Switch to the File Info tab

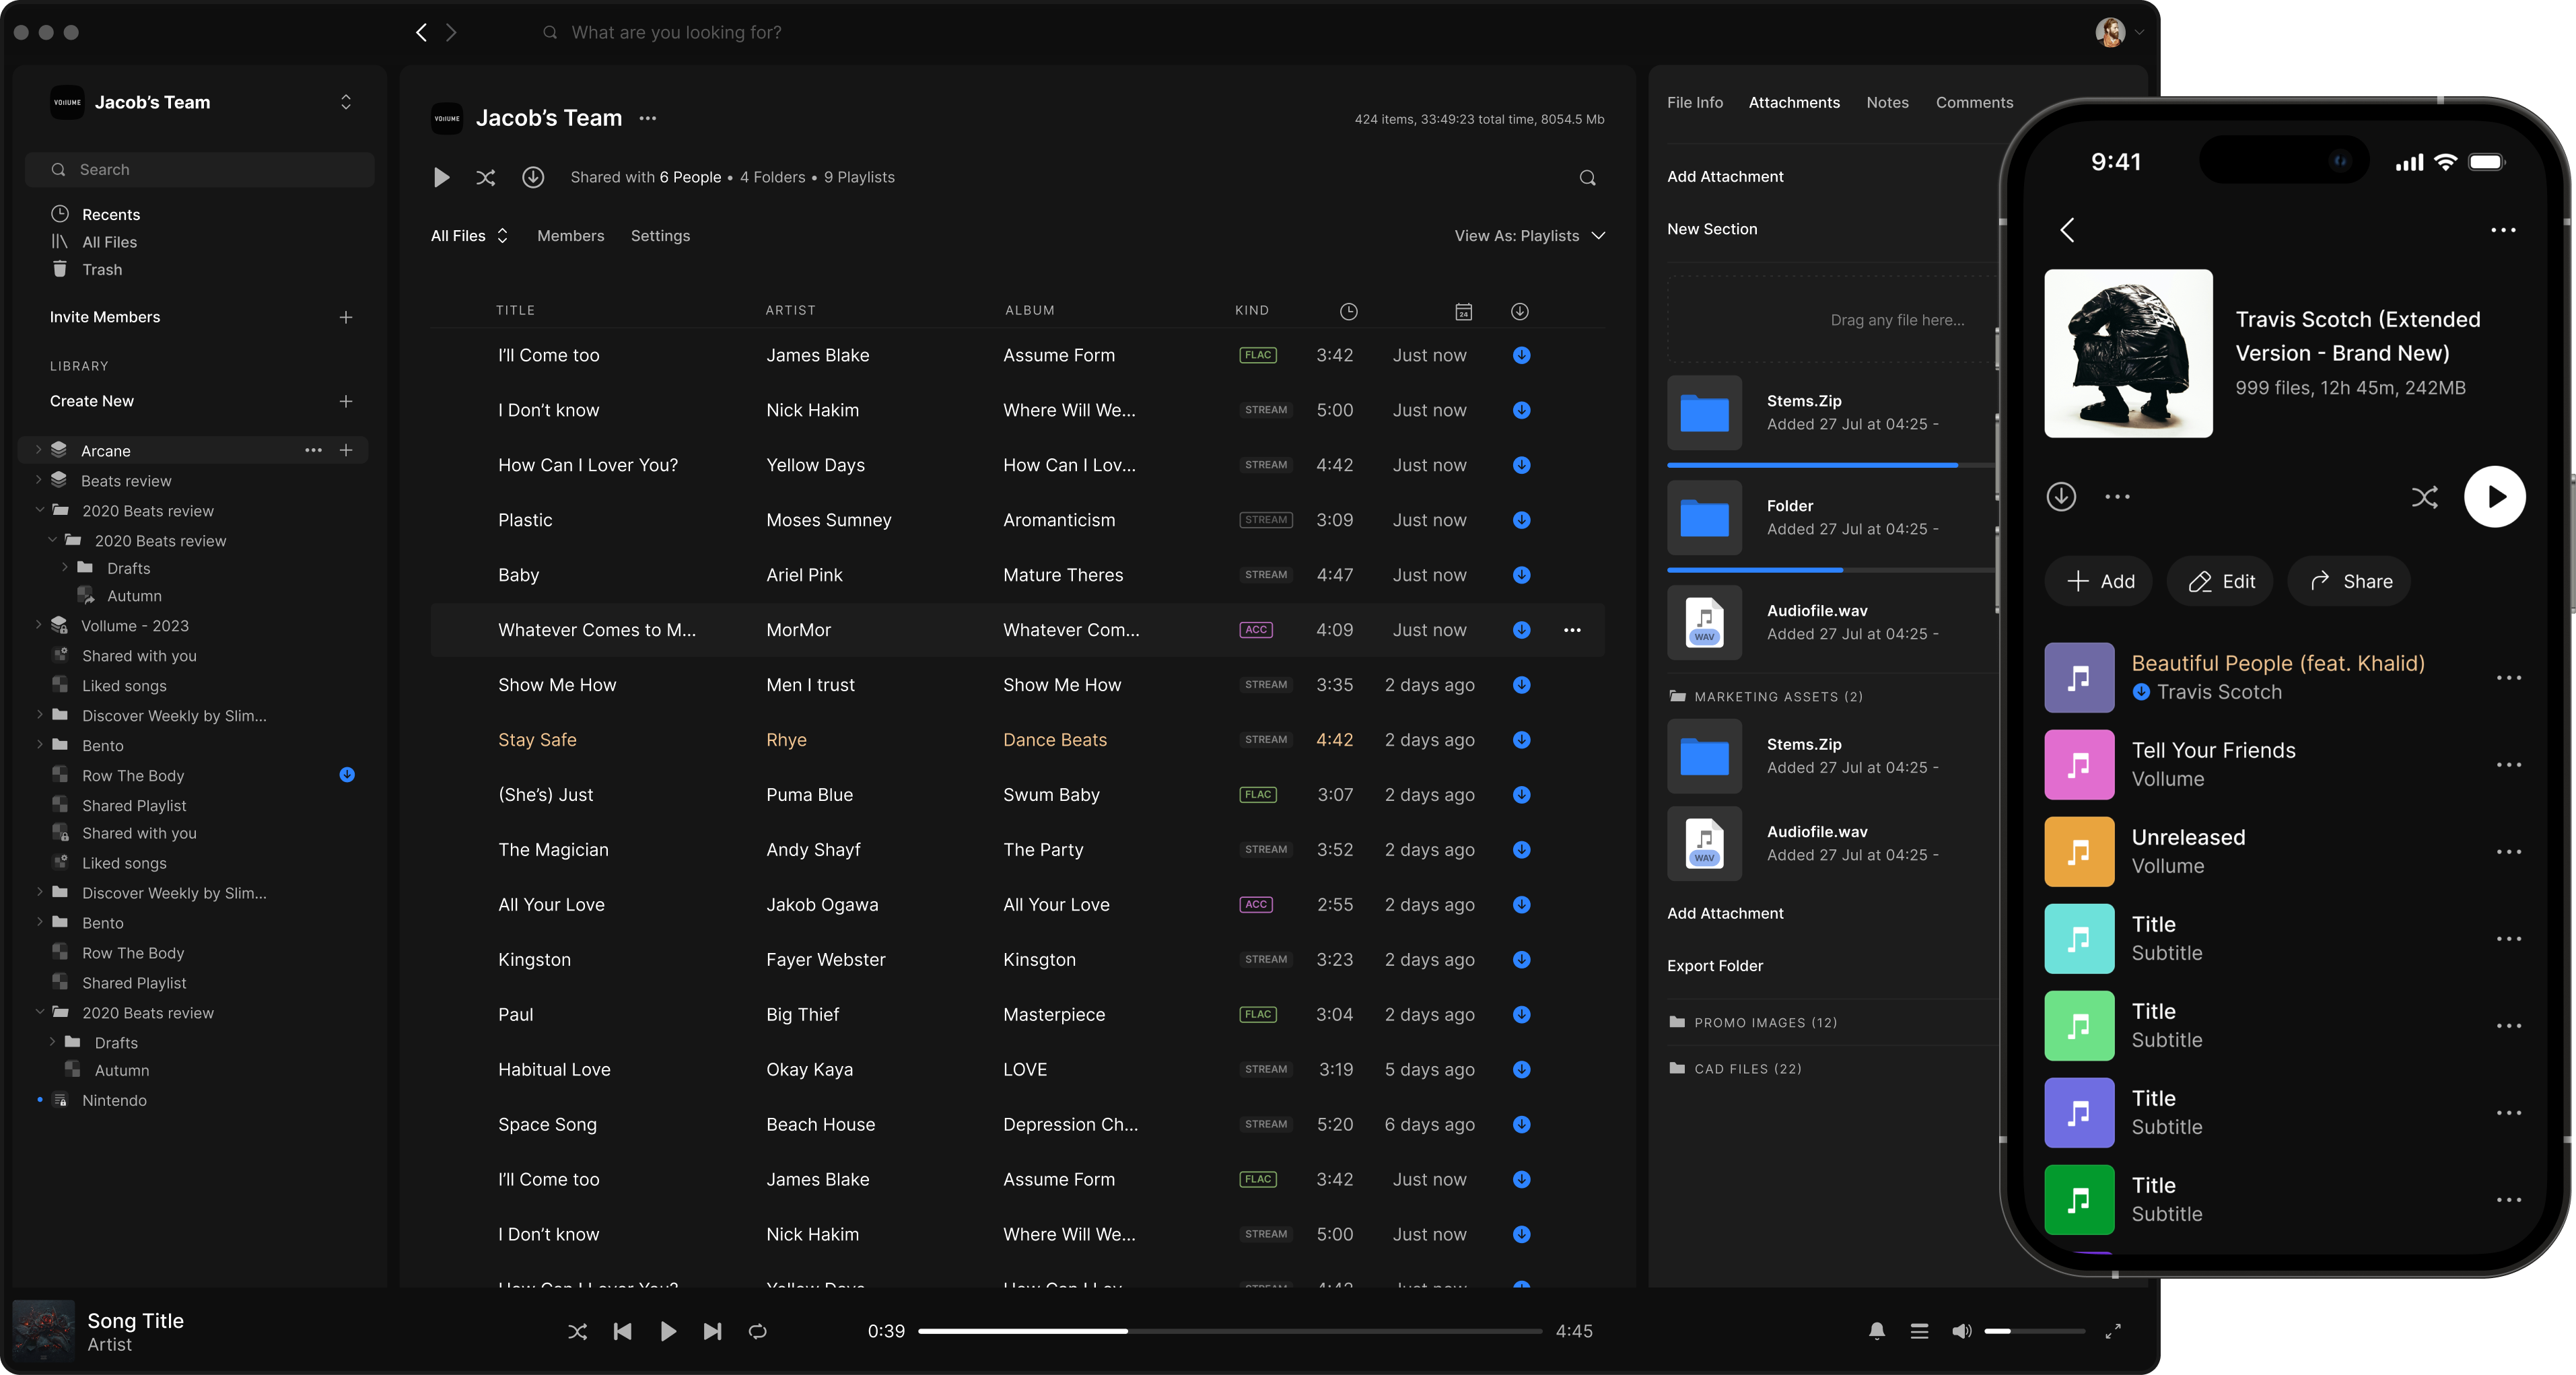coord(1694,102)
